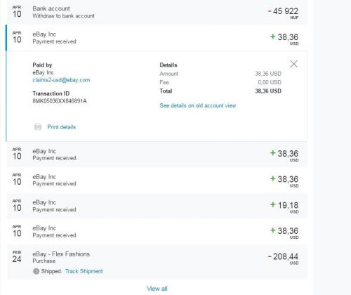
Task: Select the -45 922 HUF withdrawal amount
Action: [x=283, y=13]
